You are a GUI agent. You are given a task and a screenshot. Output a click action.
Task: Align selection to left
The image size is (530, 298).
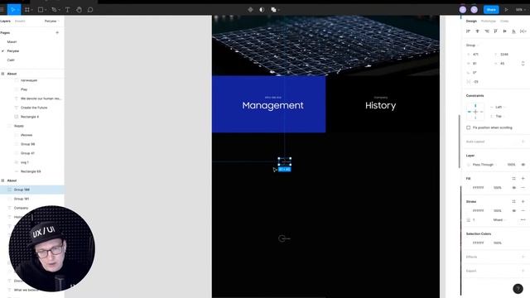tap(468, 31)
